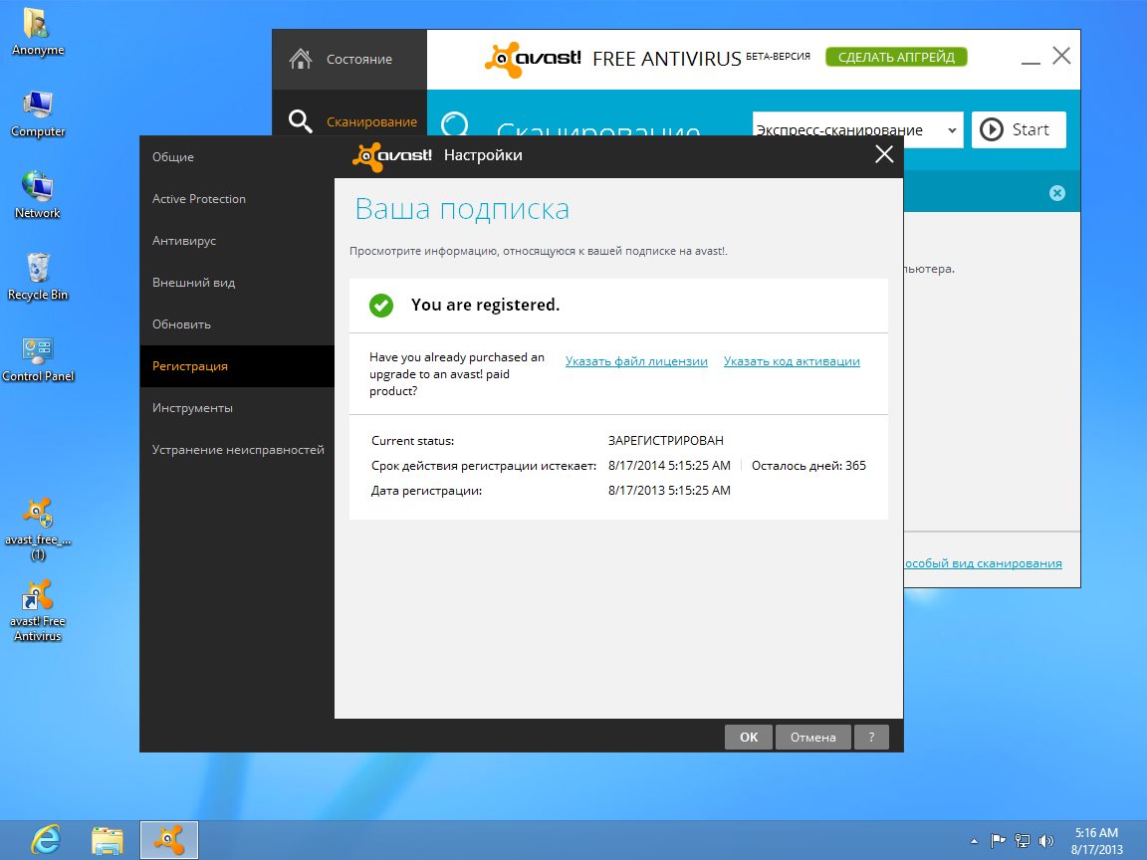The image size is (1147, 860).
Task: Click the ЗАРЕГИСТРИРОВАН status value
Action: 666,440
